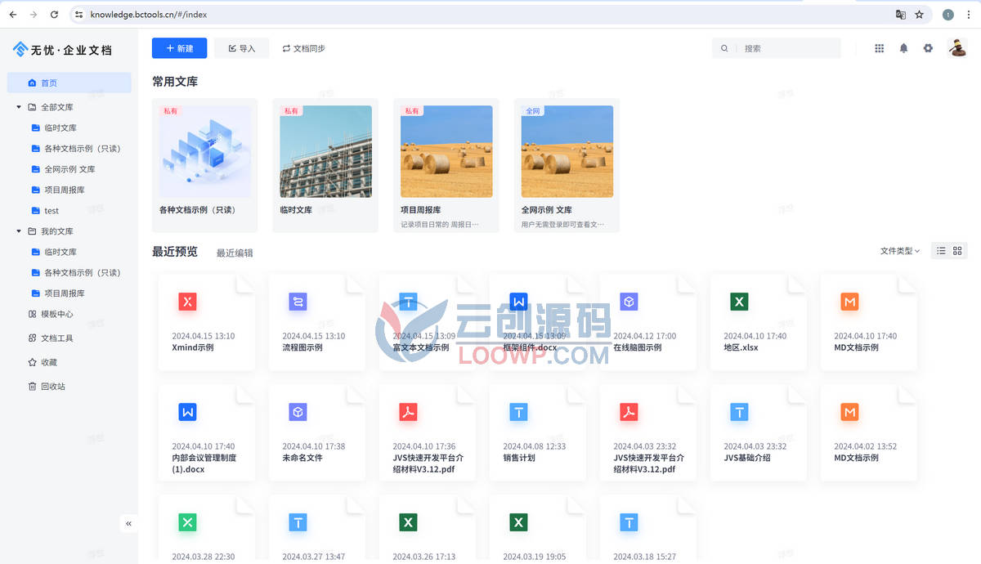Click the browser reload button
Viewport: 981px width, 564px height.
tap(54, 15)
